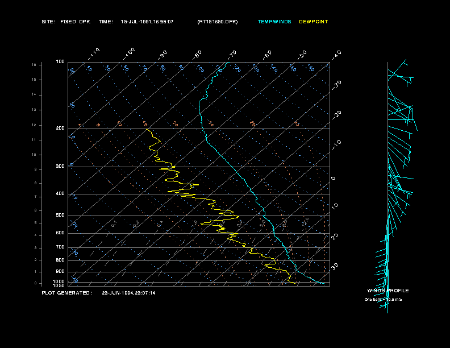This screenshot has height=348, width=450.
Task: Click the yellow DEWPOINT legend label
Action: point(314,22)
